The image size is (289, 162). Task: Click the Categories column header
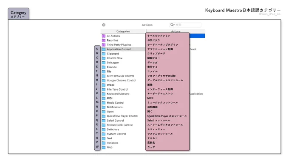point(123,31)
